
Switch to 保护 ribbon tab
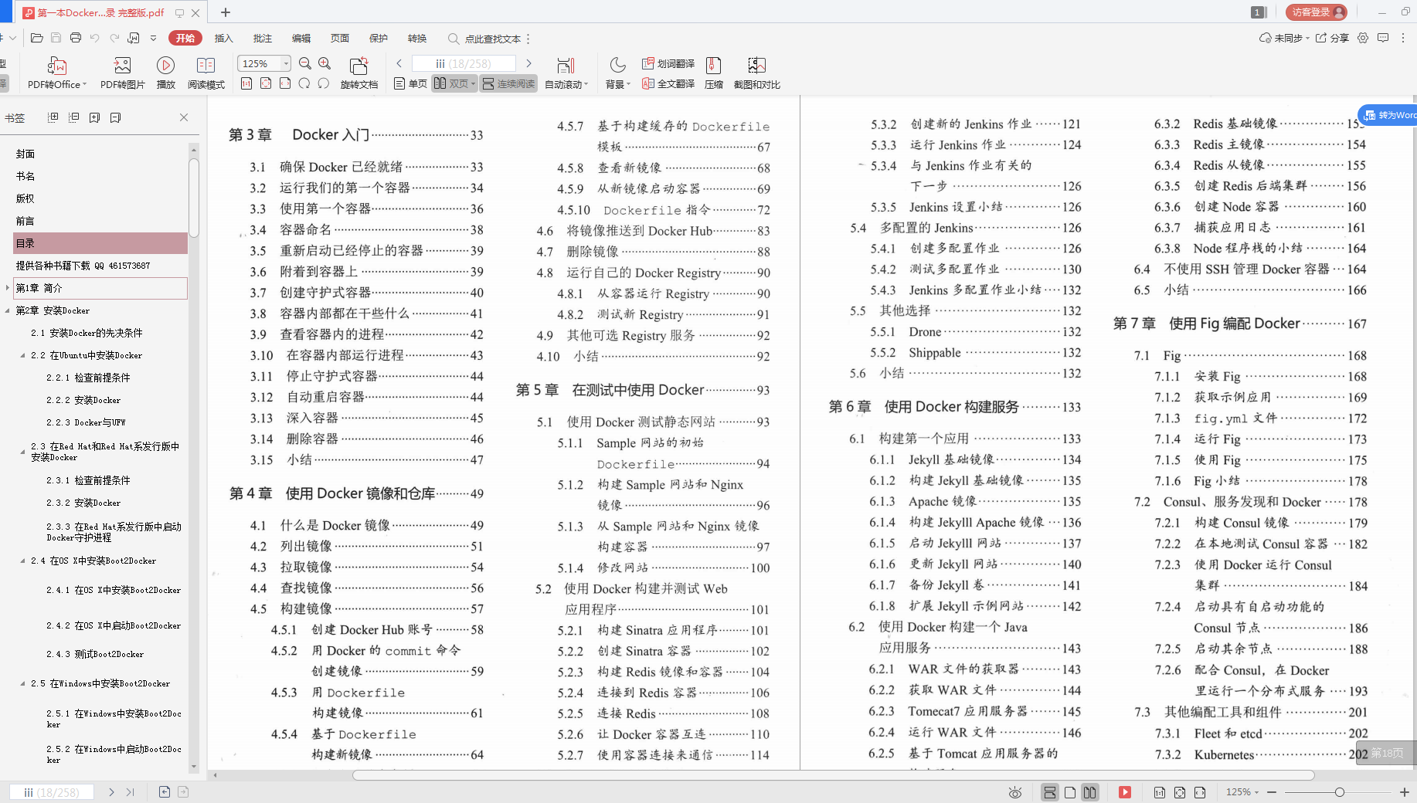click(379, 38)
